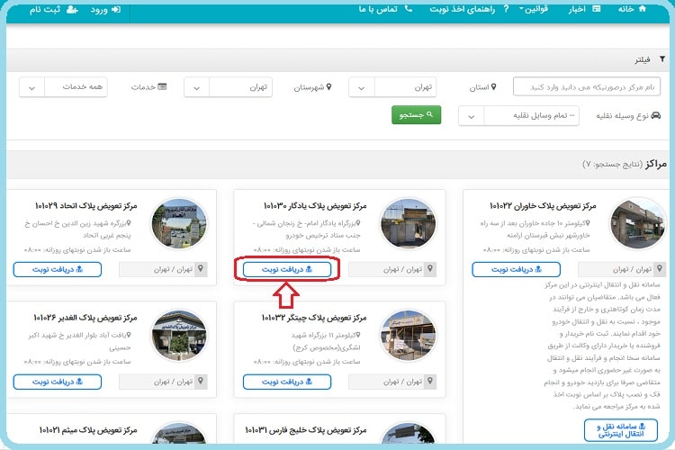Open خاوران center photo thumbnail
675x450 pixels.
[637, 223]
